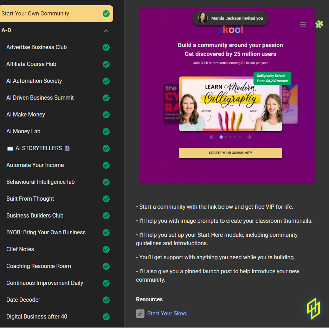Select the third carousel dot
The image size is (329, 328).
click(x=230, y=137)
